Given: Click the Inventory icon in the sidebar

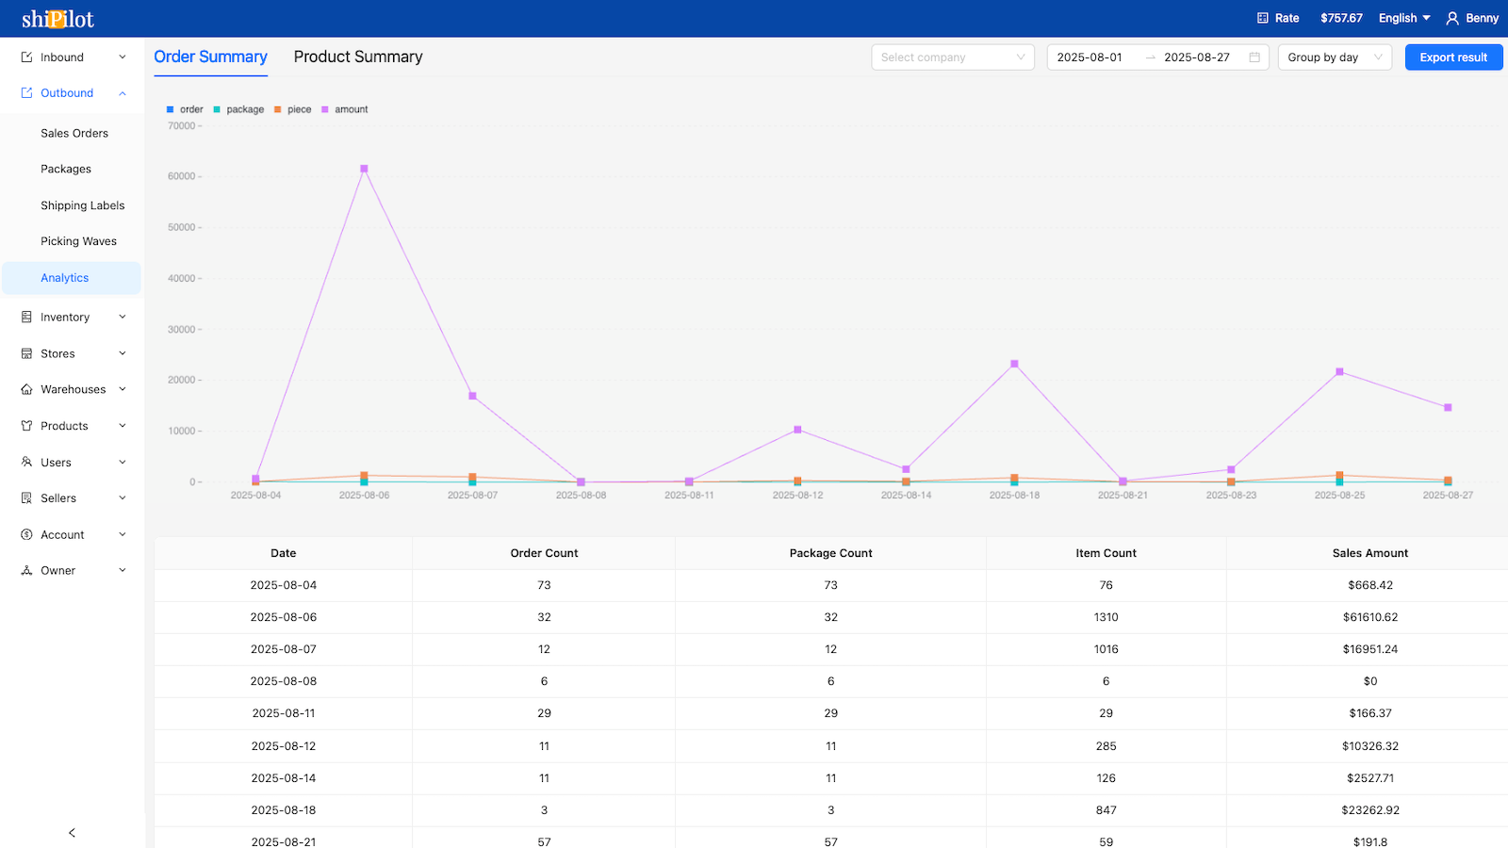Looking at the screenshot, I should click(25, 317).
